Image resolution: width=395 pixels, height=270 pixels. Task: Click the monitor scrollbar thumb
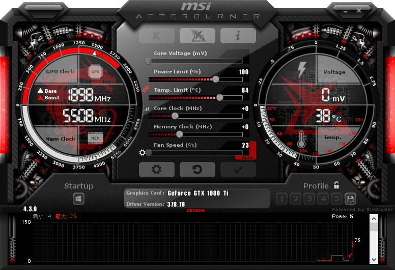click(x=374, y=227)
